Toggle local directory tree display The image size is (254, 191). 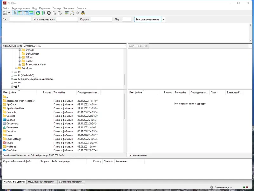coord(20,13)
